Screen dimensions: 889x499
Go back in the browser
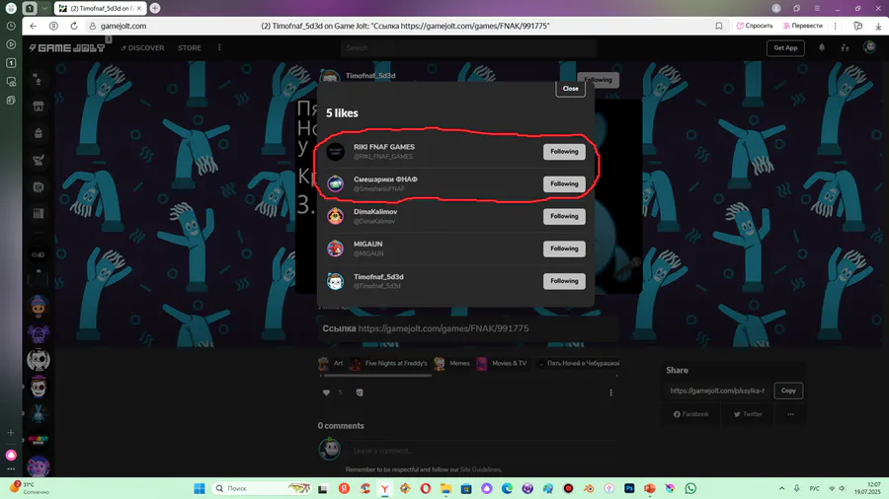pos(33,26)
